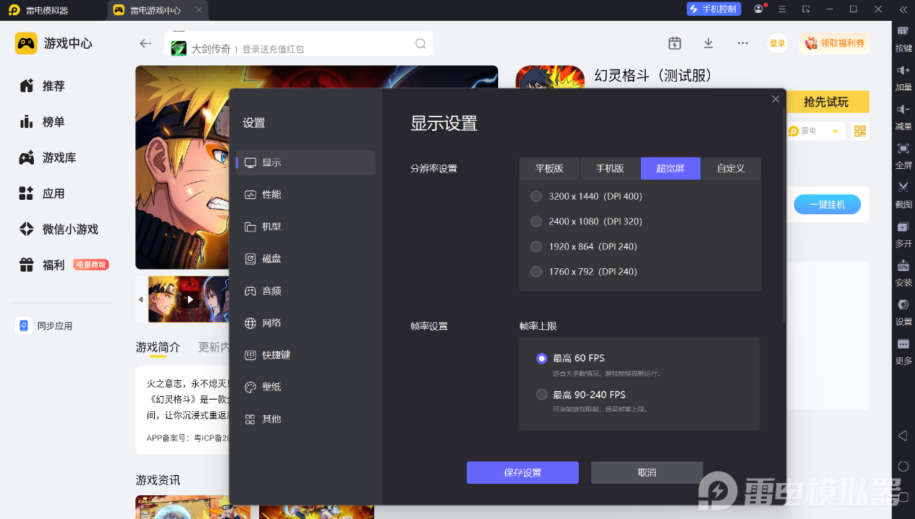Click the 登录 login button
The height and width of the screenshot is (519, 915).
click(777, 43)
